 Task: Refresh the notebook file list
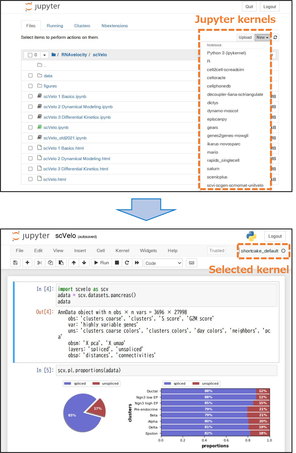pos(275,37)
